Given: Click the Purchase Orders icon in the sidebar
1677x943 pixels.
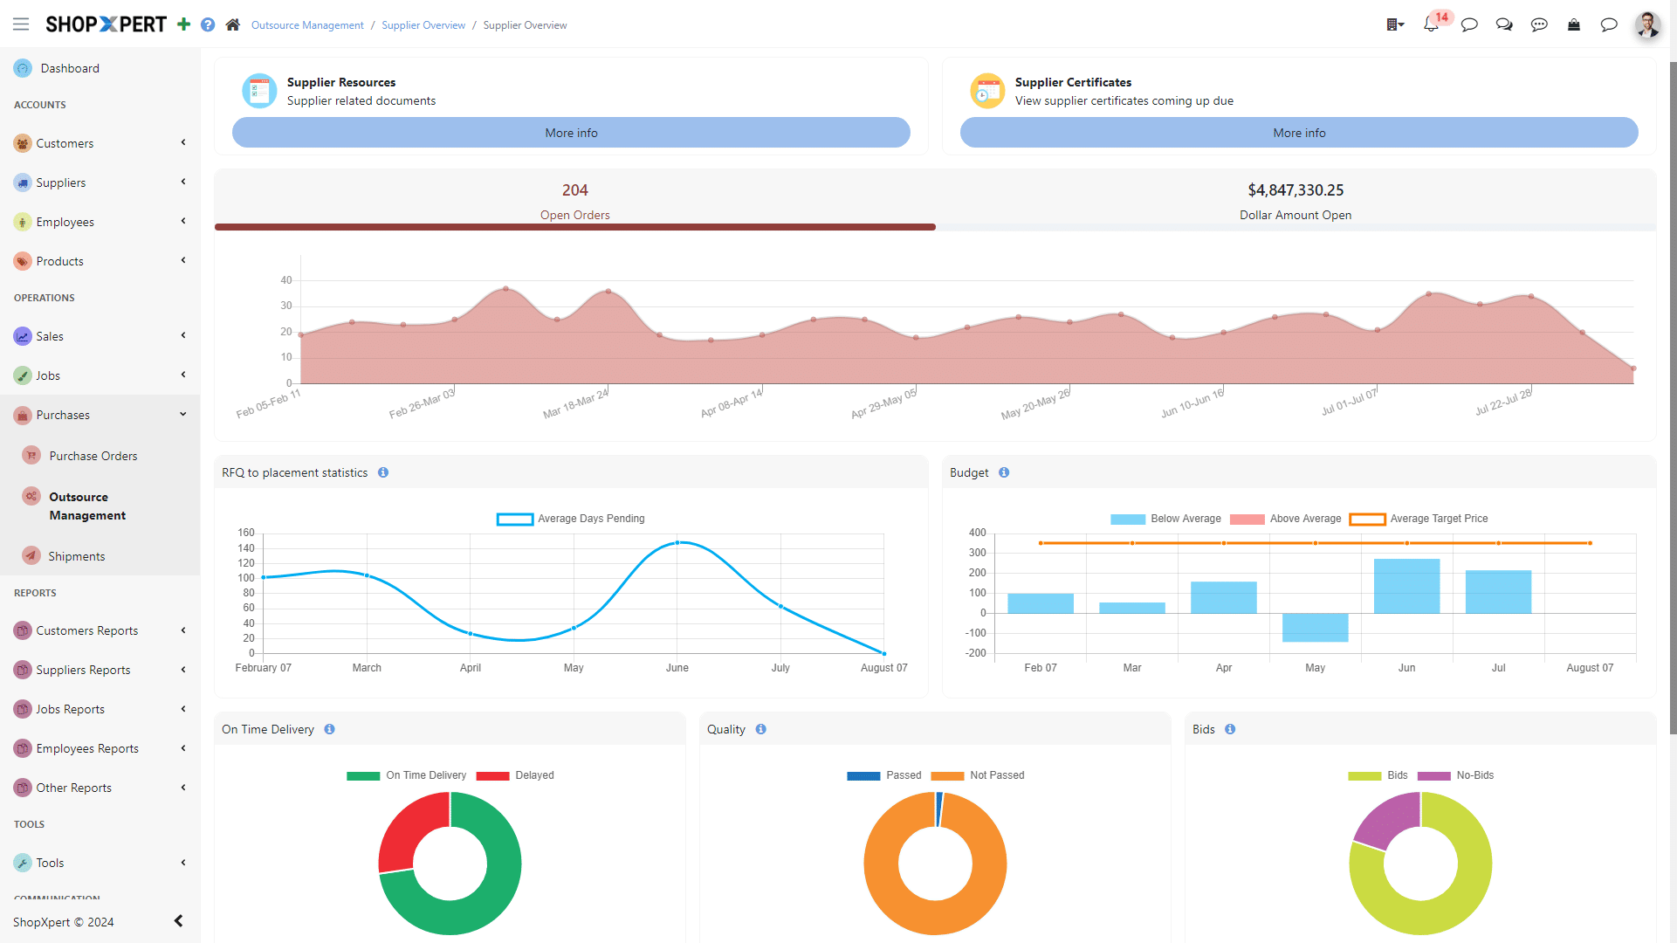Looking at the screenshot, I should click(x=31, y=455).
